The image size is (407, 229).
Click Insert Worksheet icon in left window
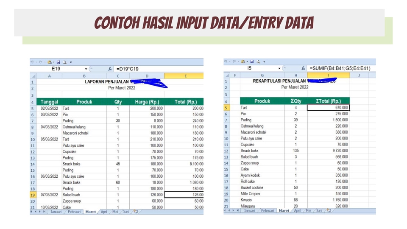click(x=136, y=212)
